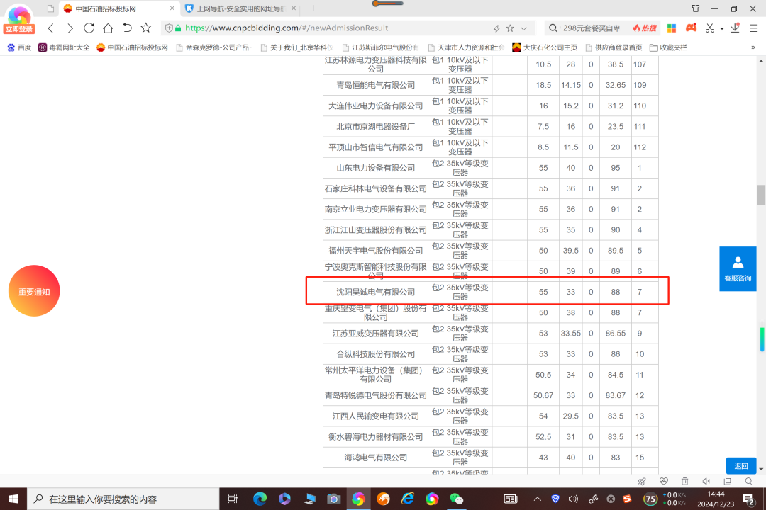Click the 立即登录 login button
This screenshot has height=510, width=766.
(19, 29)
